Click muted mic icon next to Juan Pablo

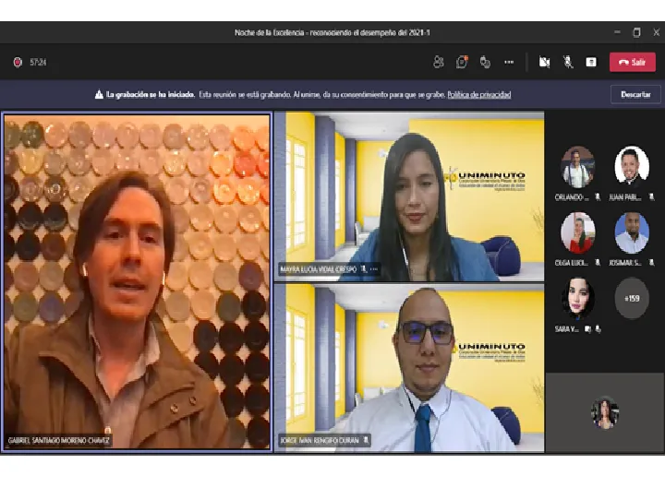(651, 196)
